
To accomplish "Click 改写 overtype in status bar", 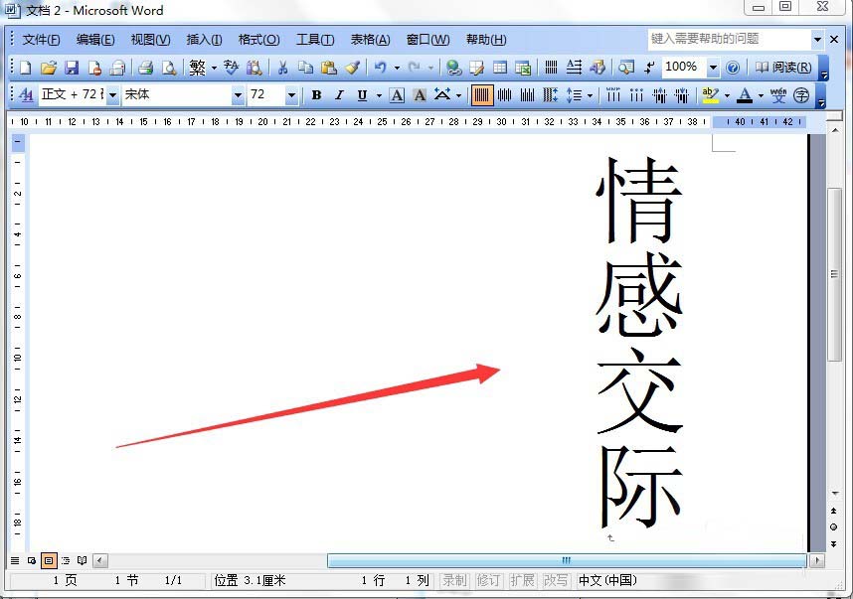I will [x=556, y=580].
